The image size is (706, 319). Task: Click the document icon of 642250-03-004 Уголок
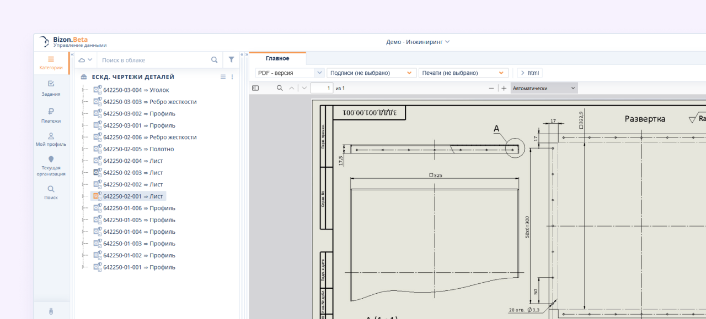coord(97,90)
